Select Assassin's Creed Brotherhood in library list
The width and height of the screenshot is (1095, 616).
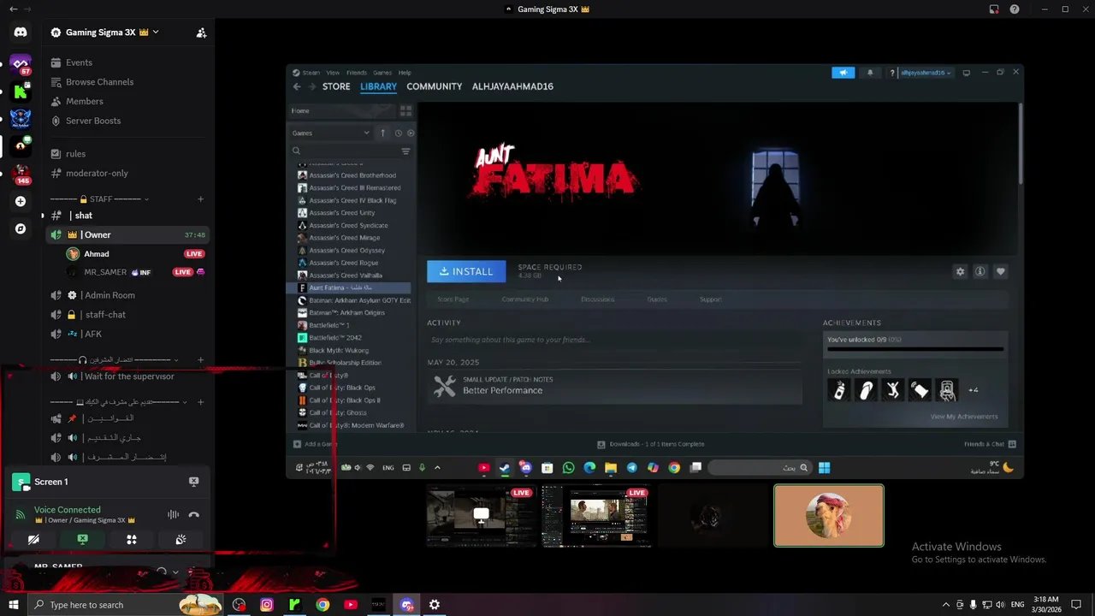(x=352, y=175)
